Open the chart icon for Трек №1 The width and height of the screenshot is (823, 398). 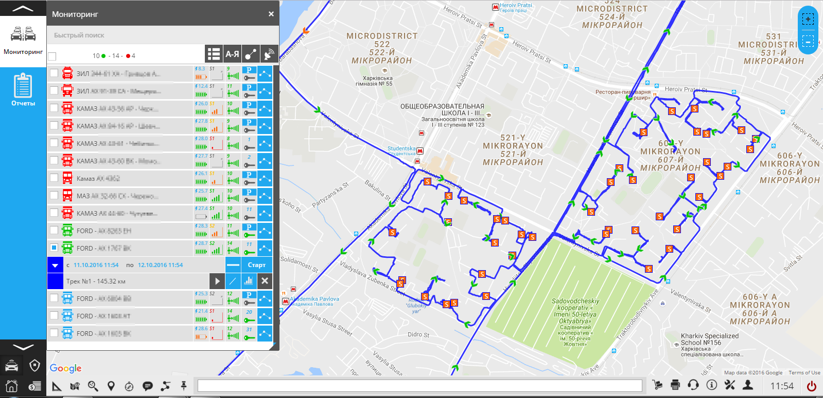[x=249, y=281]
